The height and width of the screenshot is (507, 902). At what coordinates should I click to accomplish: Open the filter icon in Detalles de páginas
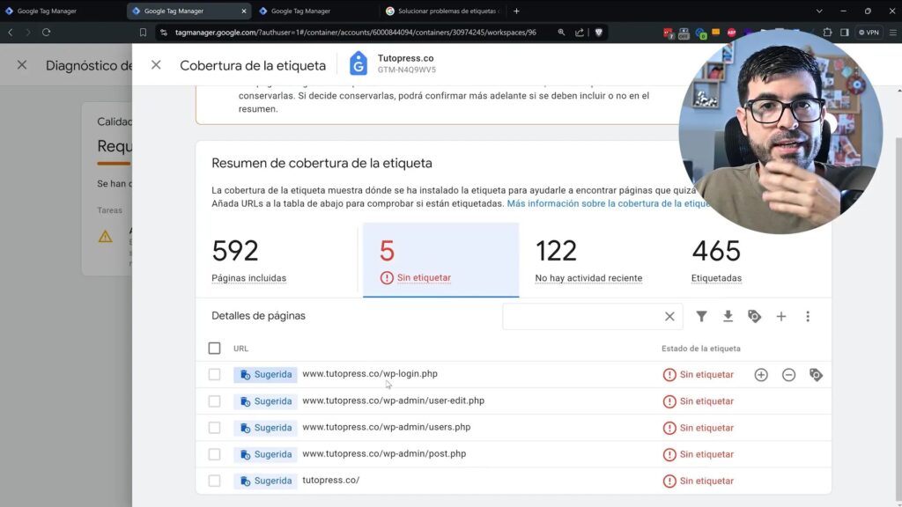(701, 316)
